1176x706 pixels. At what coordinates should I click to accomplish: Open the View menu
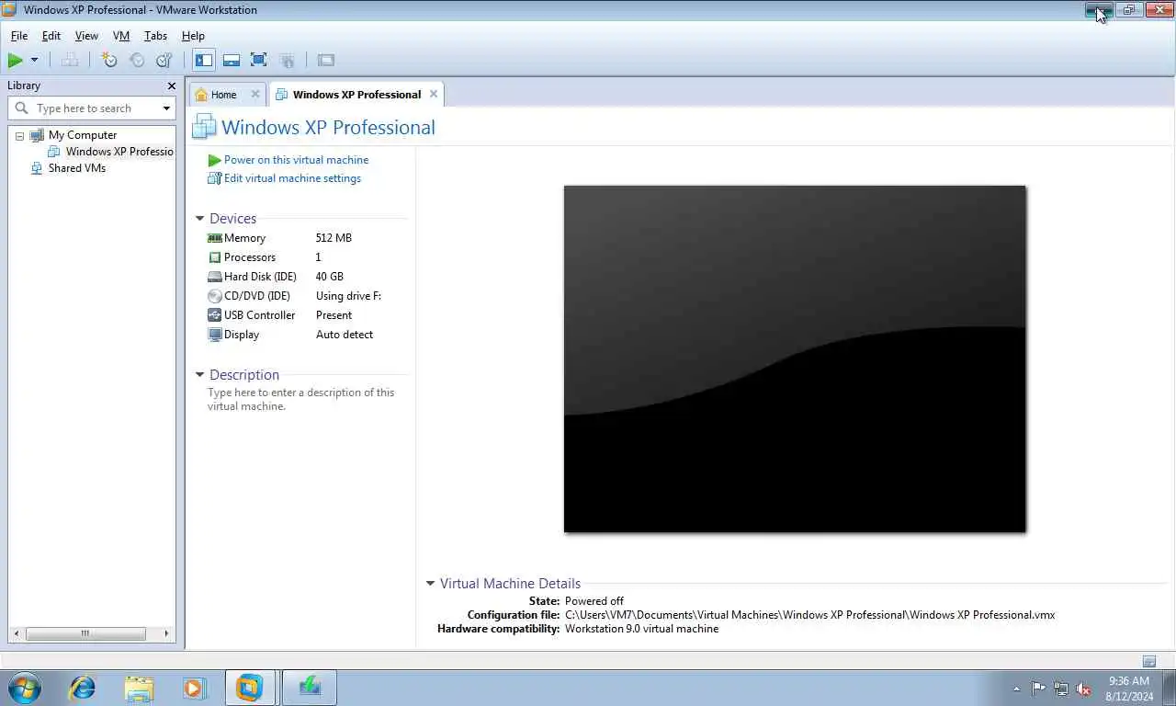click(x=86, y=36)
